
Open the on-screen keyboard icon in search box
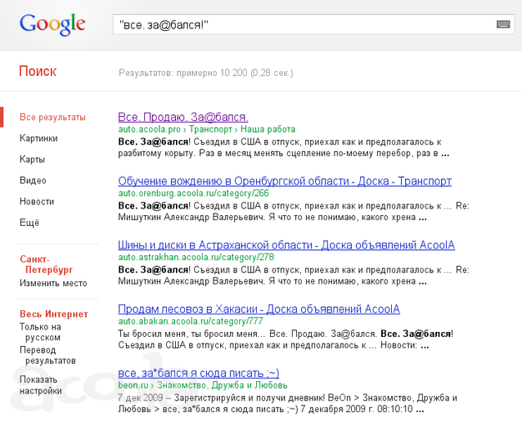click(503, 24)
